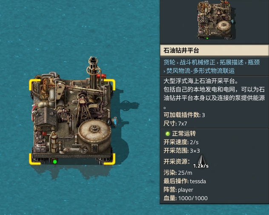Viewport: 269px width, 215px height.
Task: Click the bottom-right yellow selection bracket
Action: [109, 159]
